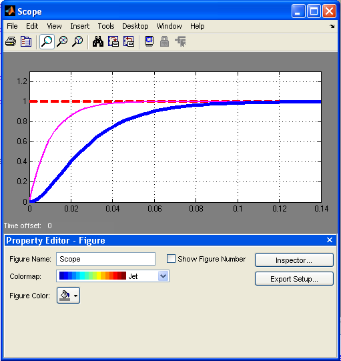Screen dimensions: 341x361
Task: Click the dock arrow at menu bar right
Action: pos(332,27)
